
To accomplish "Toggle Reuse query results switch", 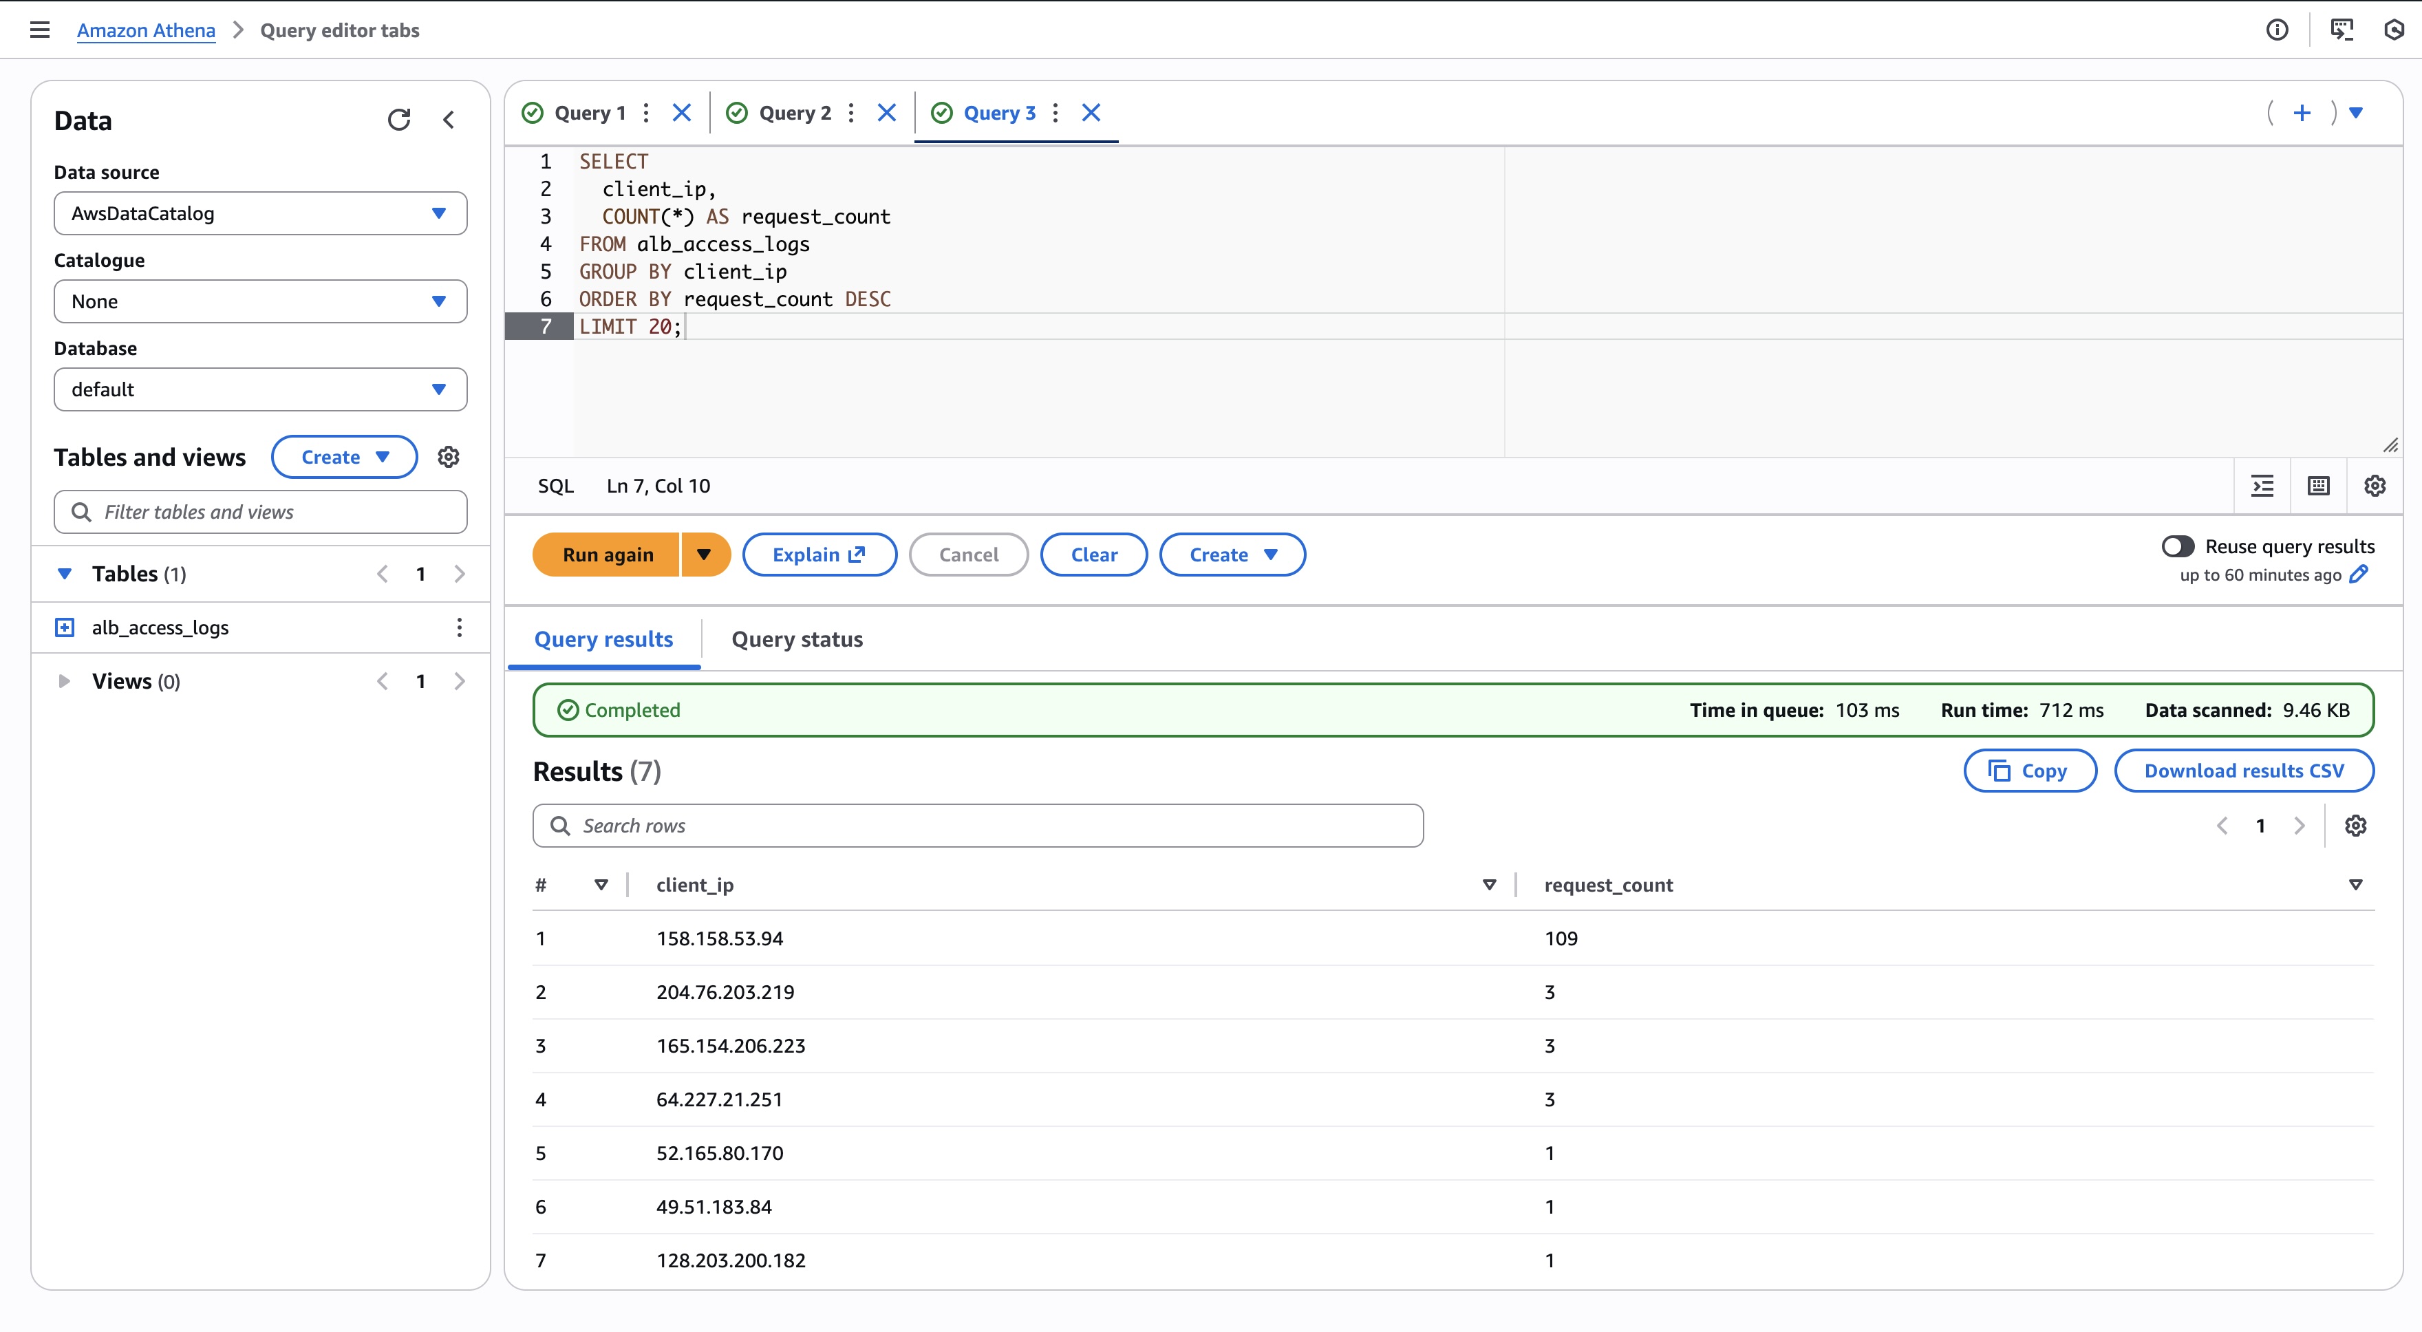I will pyautogui.click(x=2178, y=546).
